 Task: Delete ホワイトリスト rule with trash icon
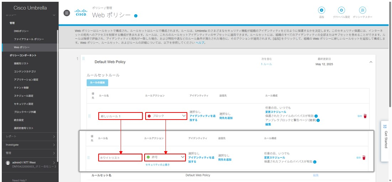pos(364,158)
